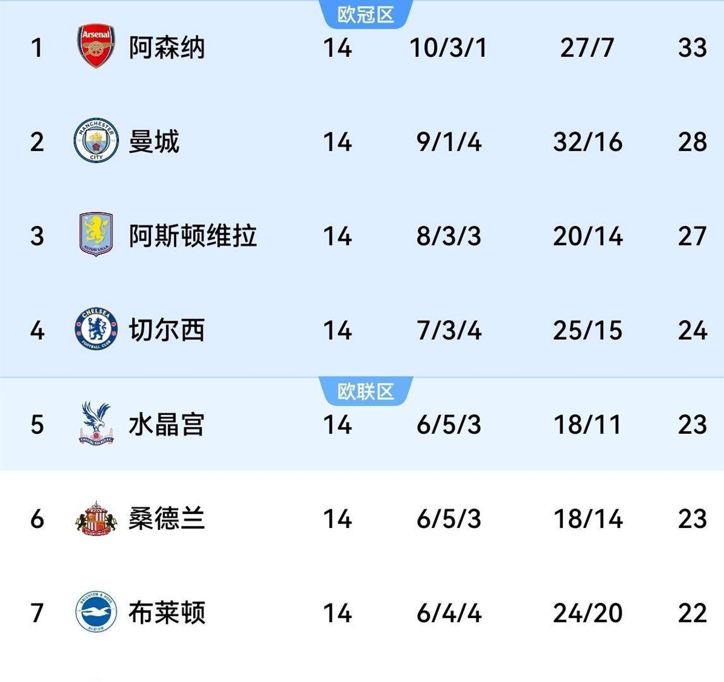Select the 布莱顿 team name
The height and width of the screenshot is (682, 724).
pyautogui.click(x=167, y=613)
